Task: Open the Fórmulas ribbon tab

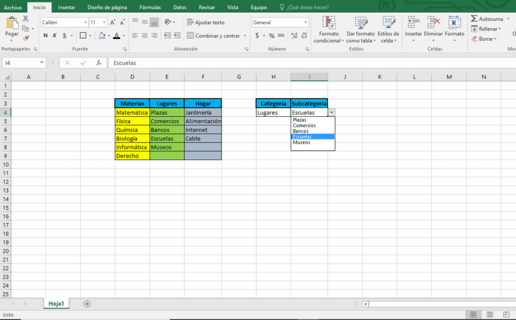Action: tap(150, 7)
